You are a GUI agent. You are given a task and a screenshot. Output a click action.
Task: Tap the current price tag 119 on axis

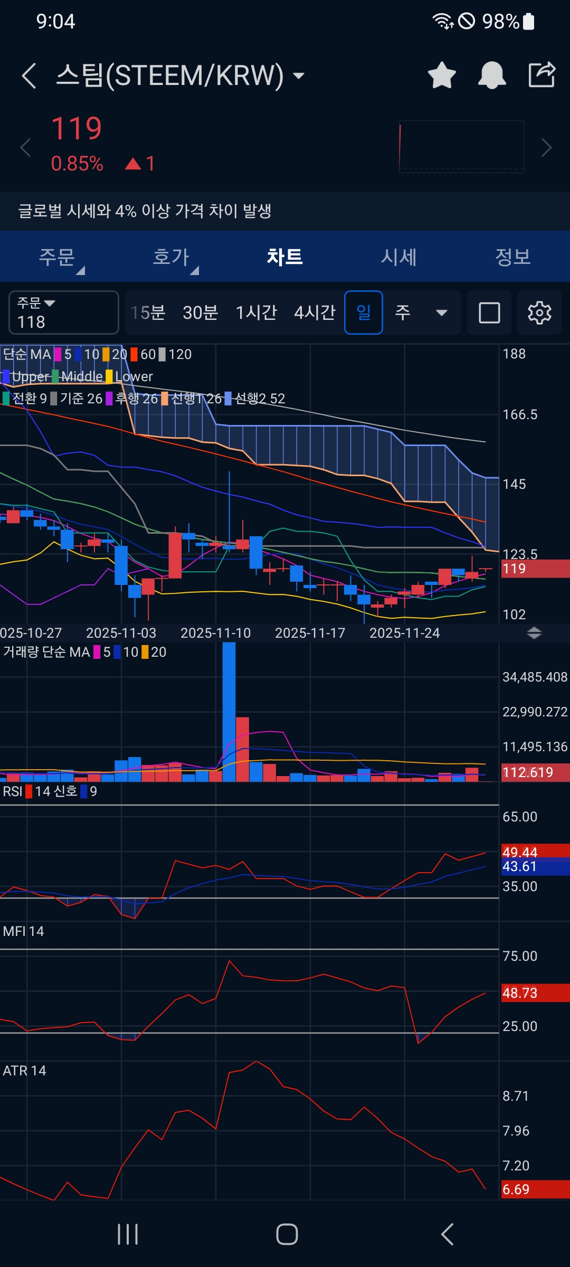(535, 569)
